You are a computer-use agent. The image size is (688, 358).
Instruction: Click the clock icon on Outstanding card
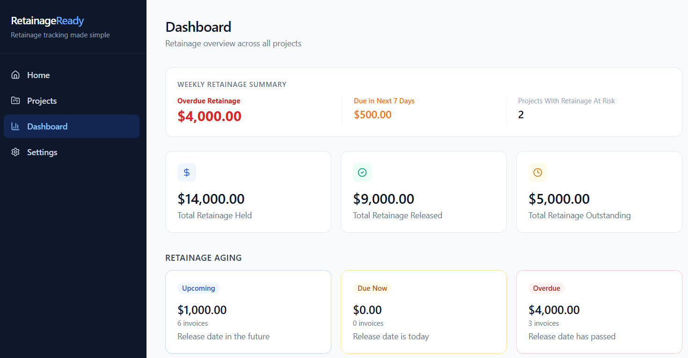[x=537, y=172]
